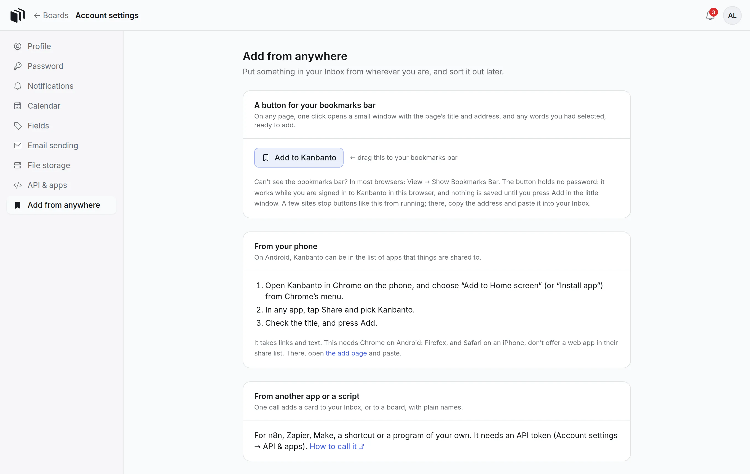Open the AL user avatar menu
This screenshot has height=474, width=750.
(732, 15)
